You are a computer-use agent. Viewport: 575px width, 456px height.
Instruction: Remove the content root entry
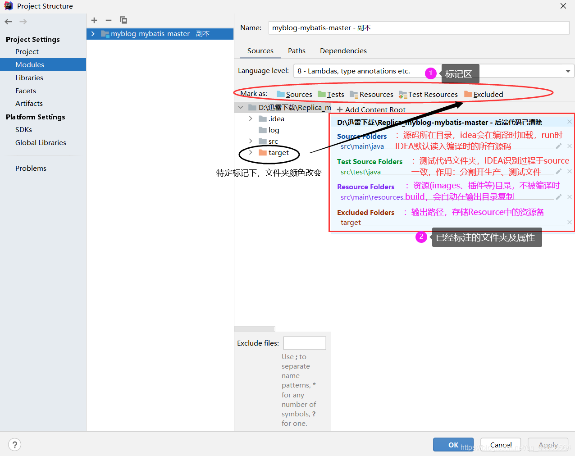[570, 122]
